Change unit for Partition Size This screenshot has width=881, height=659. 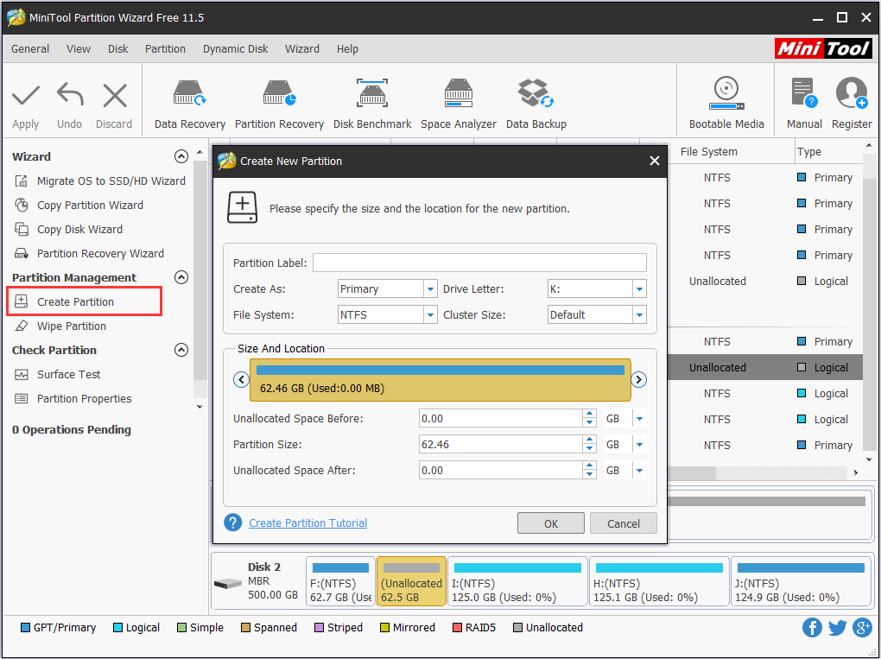point(639,445)
